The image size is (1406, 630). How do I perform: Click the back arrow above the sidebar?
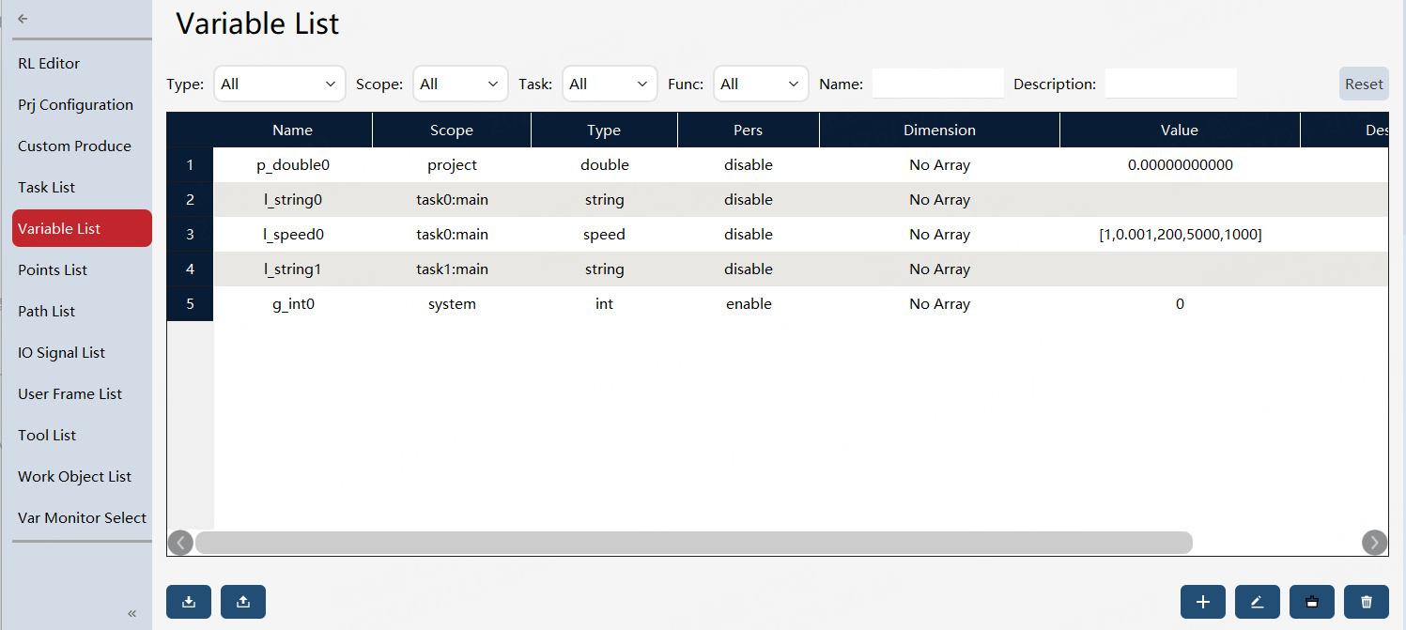tap(23, 19)
